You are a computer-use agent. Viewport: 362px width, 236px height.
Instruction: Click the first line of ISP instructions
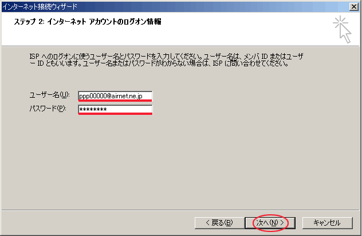tap(166, 57)
